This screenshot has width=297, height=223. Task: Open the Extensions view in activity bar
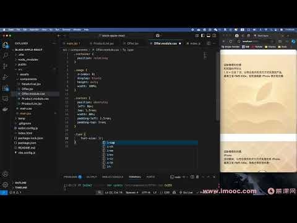tap(6, 88)
